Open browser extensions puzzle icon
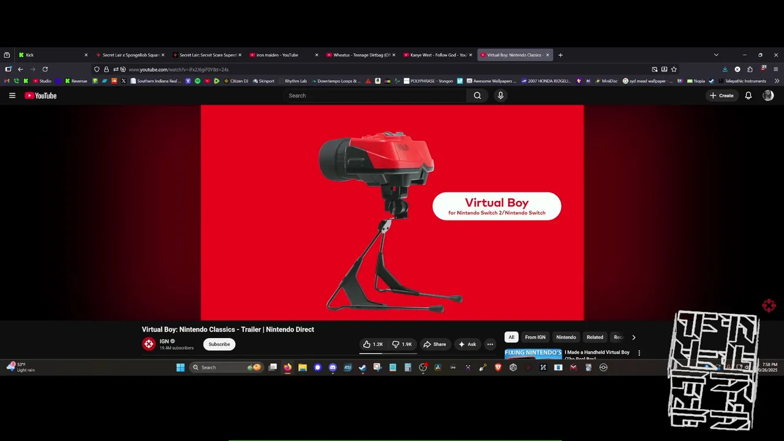The image size is (784, 441). click(x=750, y=69)
